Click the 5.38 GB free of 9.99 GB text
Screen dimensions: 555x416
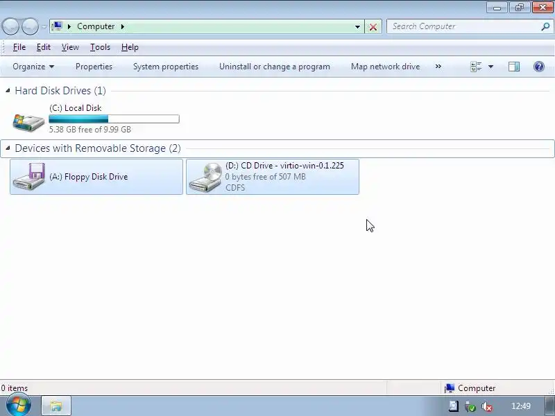click(90, 130)
